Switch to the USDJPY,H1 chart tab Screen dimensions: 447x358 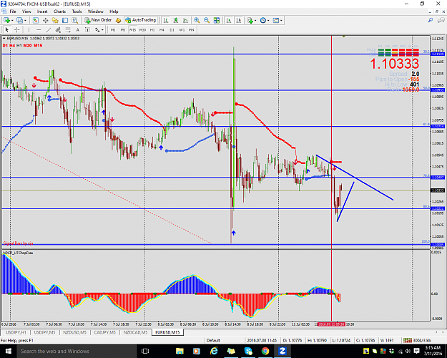coord(16,332)
